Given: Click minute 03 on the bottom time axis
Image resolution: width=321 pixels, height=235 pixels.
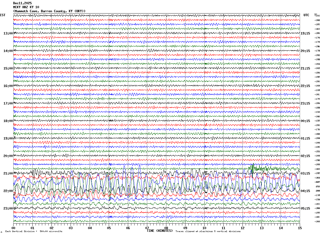Looking at the screenshot, I should pyautogui.click(x=71, y=228).
